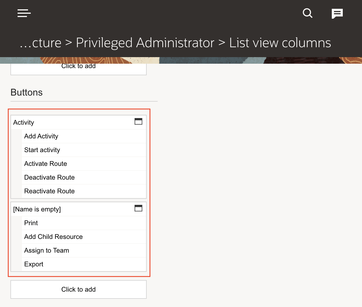Click the window icon beside [Name is empty]
The image size is (362, 307).
[x=138, y=208]
